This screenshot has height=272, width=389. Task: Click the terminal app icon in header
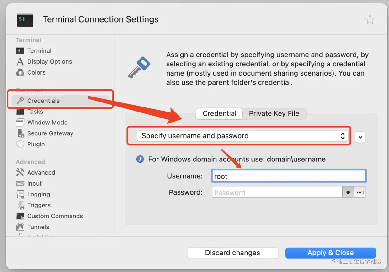pyautogui.click(x=25, y=19)
